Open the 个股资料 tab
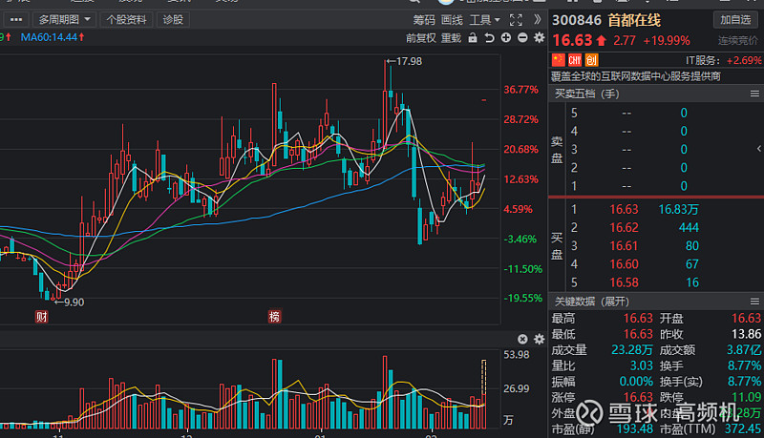Image resolution: width=764 pixels, height=438 pixels. tap(126, 19)
